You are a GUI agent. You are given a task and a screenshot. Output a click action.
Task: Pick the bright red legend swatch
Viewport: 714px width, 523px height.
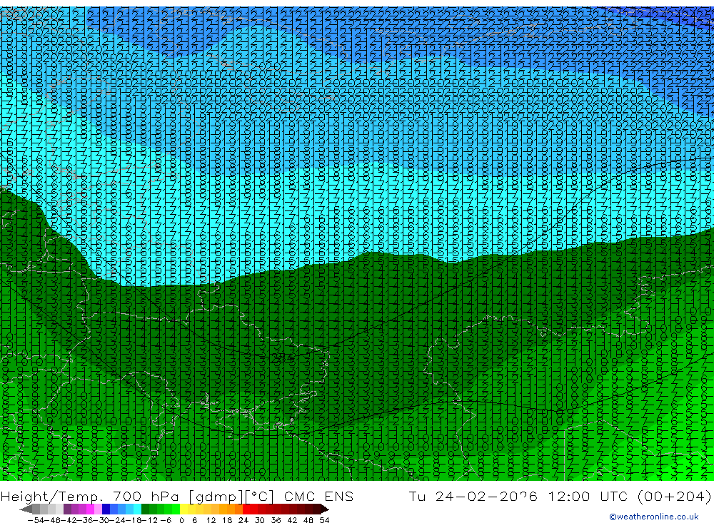click(246, 509)
